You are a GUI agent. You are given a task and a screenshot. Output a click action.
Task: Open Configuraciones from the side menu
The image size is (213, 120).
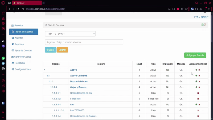coord(22,69)
